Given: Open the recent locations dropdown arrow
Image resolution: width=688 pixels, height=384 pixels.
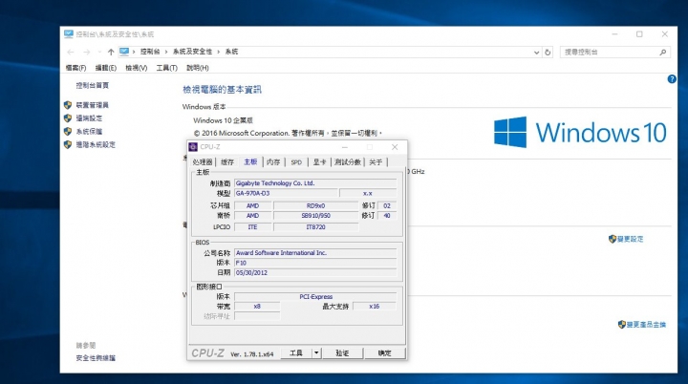Looking at the screenshot, I should point(99,52).
